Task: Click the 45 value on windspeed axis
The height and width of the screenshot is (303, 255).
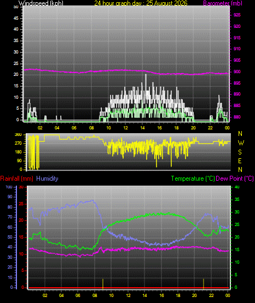Action: [16, 19]
